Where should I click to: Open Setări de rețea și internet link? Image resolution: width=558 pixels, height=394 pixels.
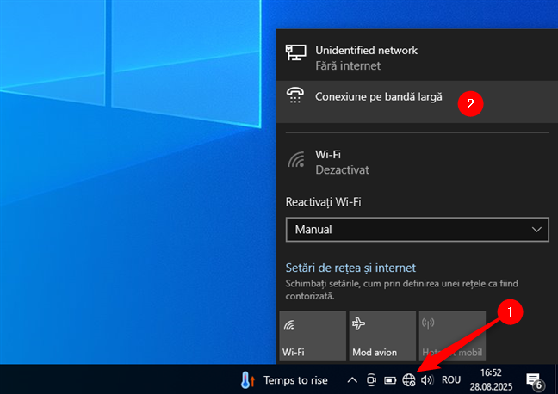(350, 268)
